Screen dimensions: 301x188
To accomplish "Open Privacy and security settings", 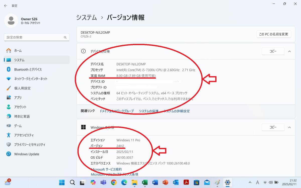I will (x=37, y=145).
